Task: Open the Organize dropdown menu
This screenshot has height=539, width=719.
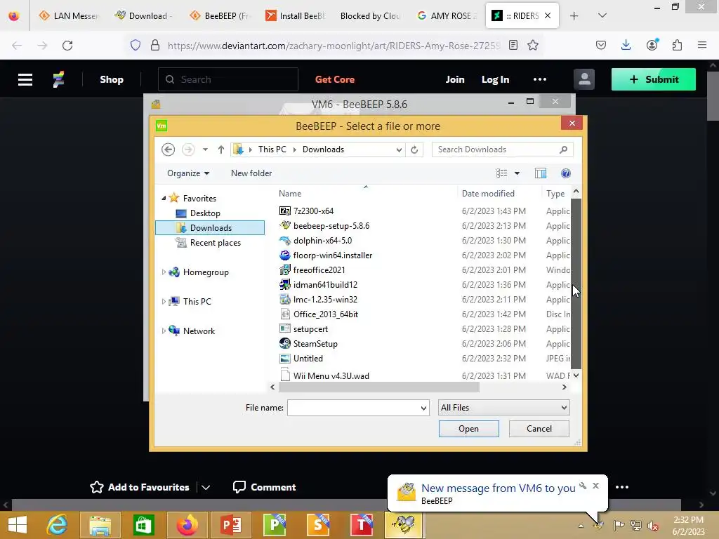Action: point(188,173)
